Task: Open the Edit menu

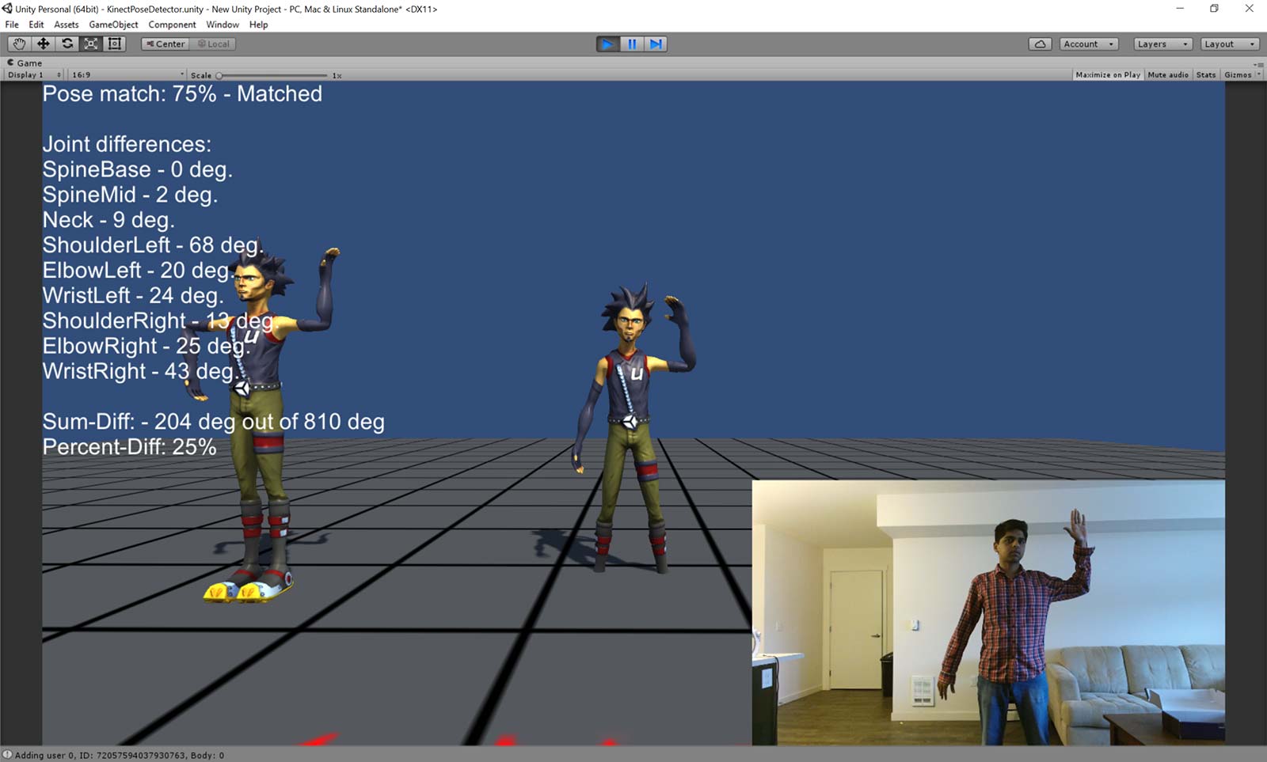Action: pos(36,25)
